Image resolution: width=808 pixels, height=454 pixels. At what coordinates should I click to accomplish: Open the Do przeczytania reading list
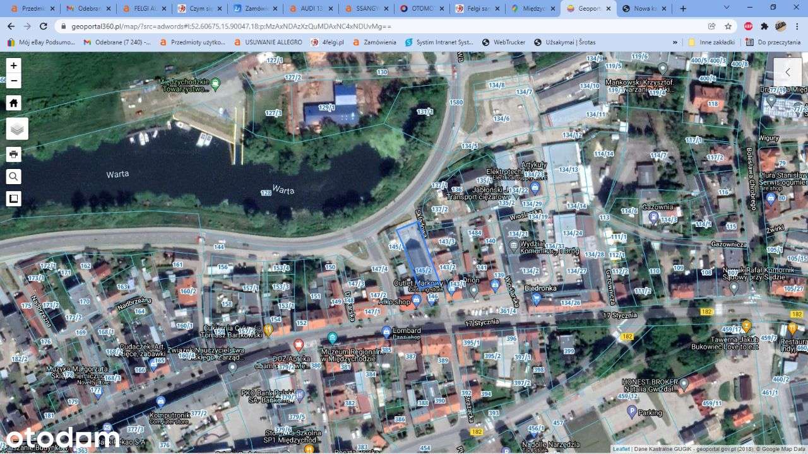tap(773, 42)
